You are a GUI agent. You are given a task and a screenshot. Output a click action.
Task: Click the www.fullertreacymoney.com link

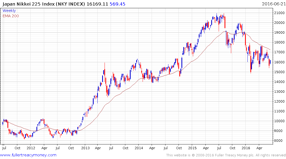click(28, 155)
